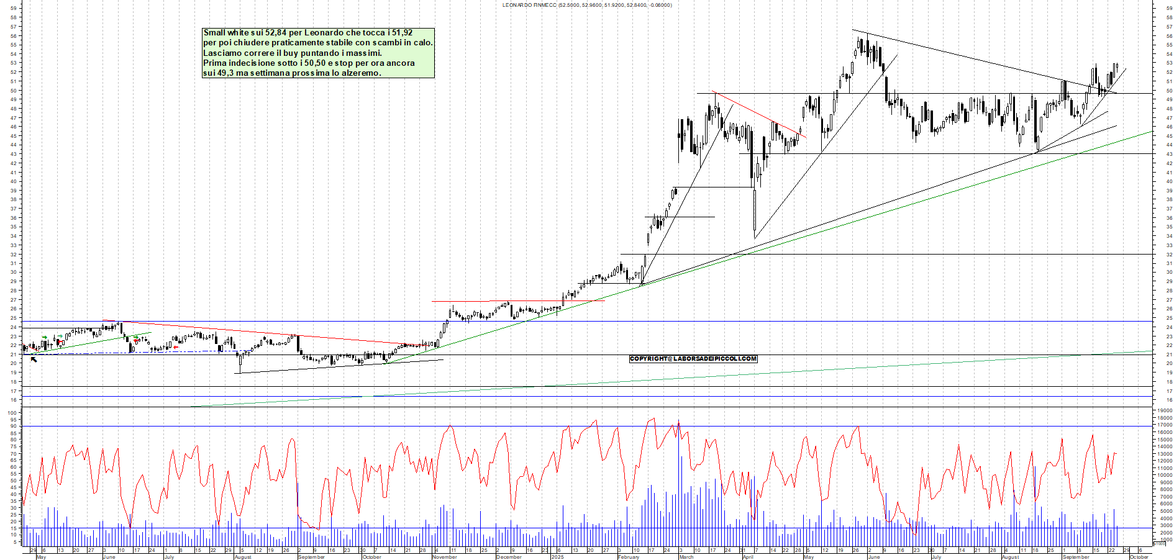Click the 85 oscillator scale value

[x=14, y=433]
